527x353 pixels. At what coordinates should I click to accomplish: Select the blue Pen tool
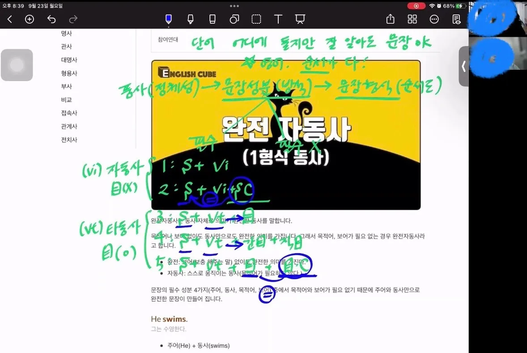169,19
